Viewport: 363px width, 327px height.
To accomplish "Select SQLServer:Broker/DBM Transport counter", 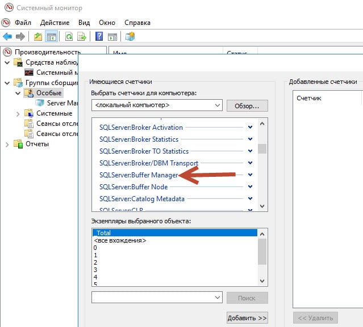I will [x=149, y=163].
